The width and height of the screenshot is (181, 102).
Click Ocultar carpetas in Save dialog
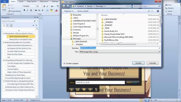71,63
